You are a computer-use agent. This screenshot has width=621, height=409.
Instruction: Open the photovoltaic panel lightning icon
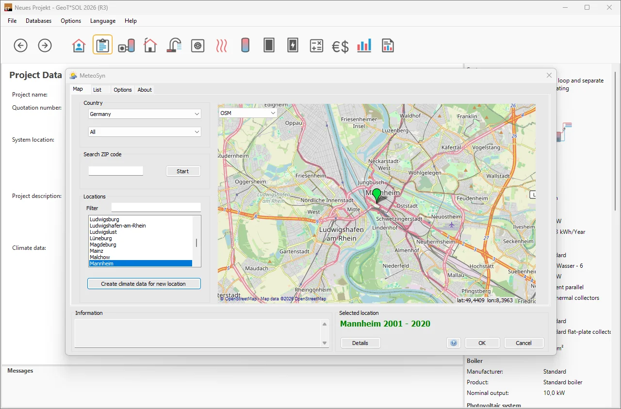coord(293,46)
